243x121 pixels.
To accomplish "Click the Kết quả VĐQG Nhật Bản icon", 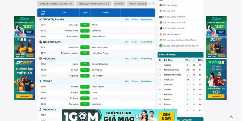I will [161, 28].
